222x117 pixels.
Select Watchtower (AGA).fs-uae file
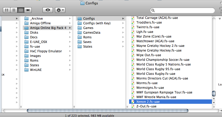[170, 41]
